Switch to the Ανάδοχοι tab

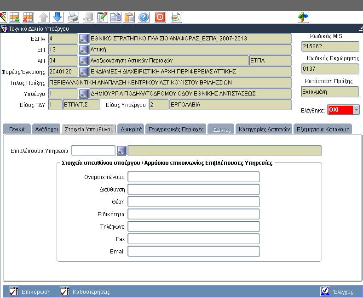[x=46, y=129]
